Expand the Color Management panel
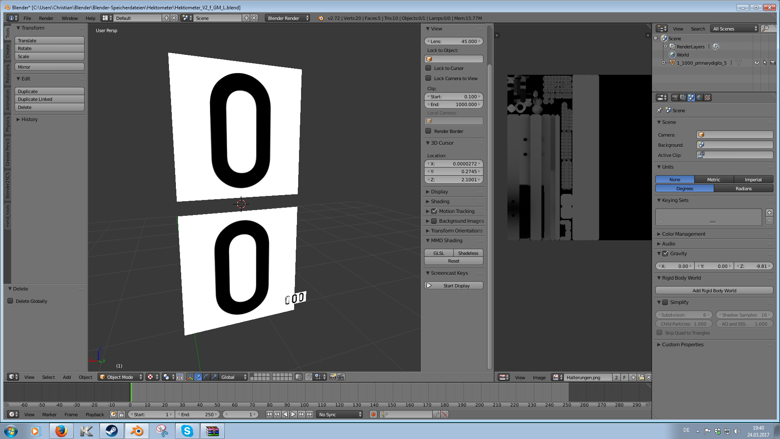This screenshot has height=439, width=780. [683, 234]
